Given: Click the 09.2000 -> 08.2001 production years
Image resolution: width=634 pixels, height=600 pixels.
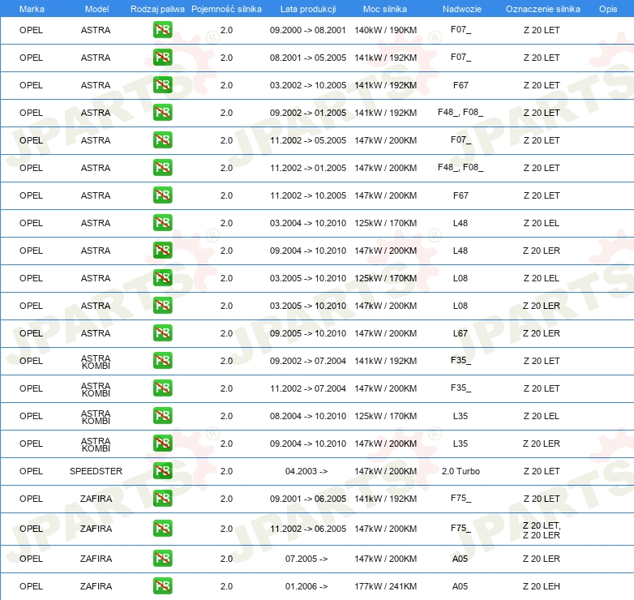Looking at the screenshot, I should pyautogui.click(x=308, y=30).
